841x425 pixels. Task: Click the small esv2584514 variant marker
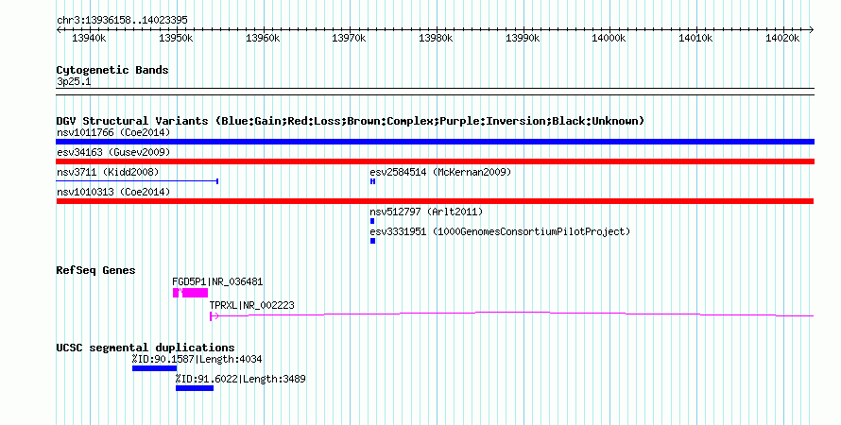[372, 181]
